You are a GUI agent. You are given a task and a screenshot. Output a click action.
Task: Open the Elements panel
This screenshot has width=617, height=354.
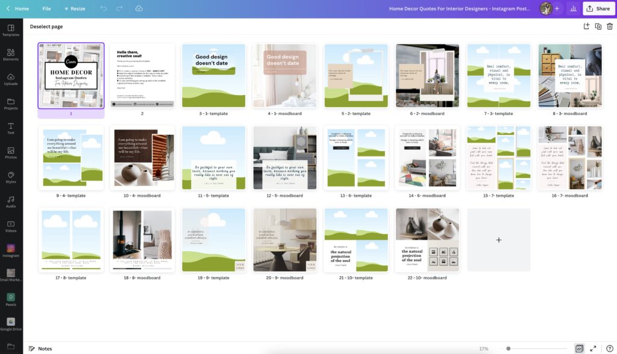(11, 55)
